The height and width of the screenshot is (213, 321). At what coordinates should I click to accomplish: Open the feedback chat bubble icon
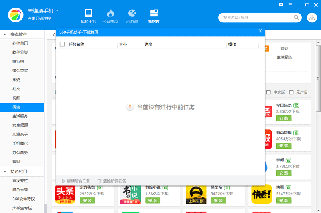(x=282, y=5)
